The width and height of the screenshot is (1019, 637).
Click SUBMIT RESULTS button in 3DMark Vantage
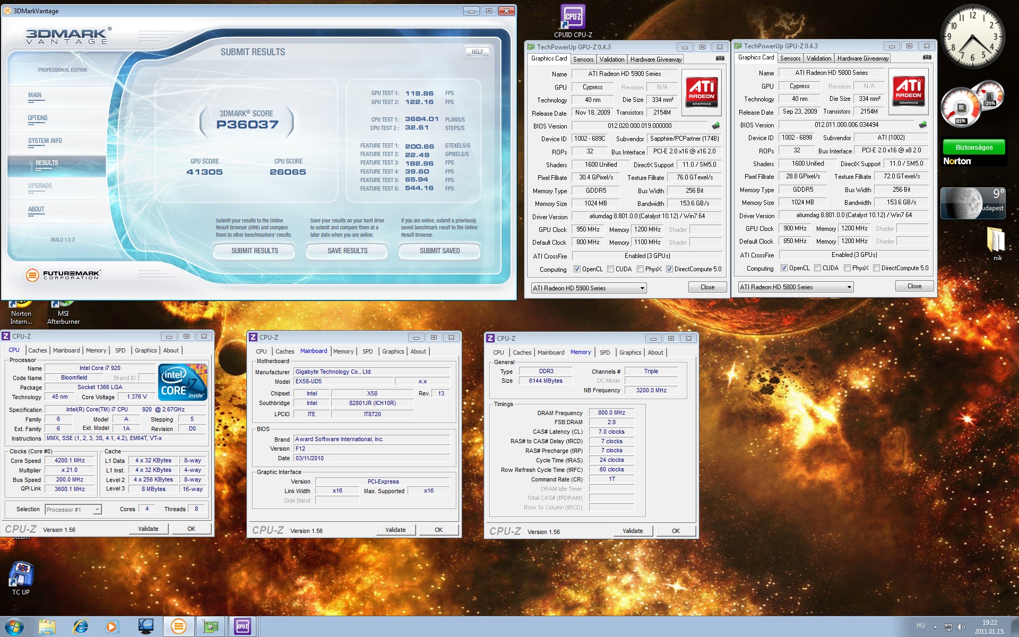(x=254, y=251)
